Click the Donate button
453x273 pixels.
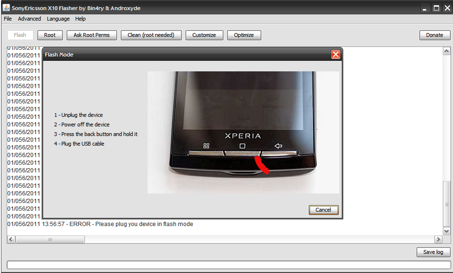(434, 35)
